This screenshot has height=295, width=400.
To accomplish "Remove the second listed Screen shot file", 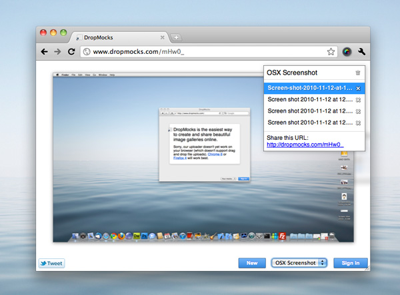I will coord(358,100).
